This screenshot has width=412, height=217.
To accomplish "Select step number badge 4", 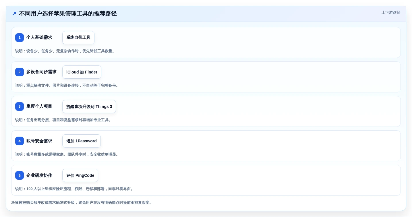I will 20,141.
